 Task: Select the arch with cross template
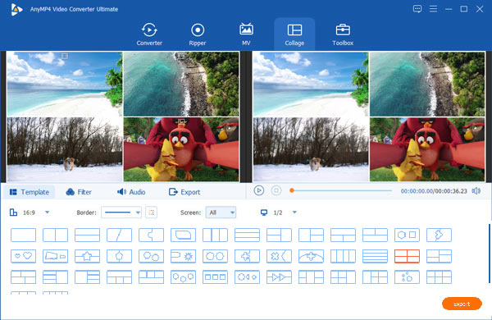(312, 256)
